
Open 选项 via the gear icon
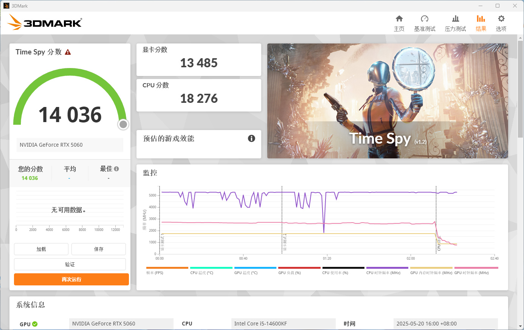coord(501,19)
